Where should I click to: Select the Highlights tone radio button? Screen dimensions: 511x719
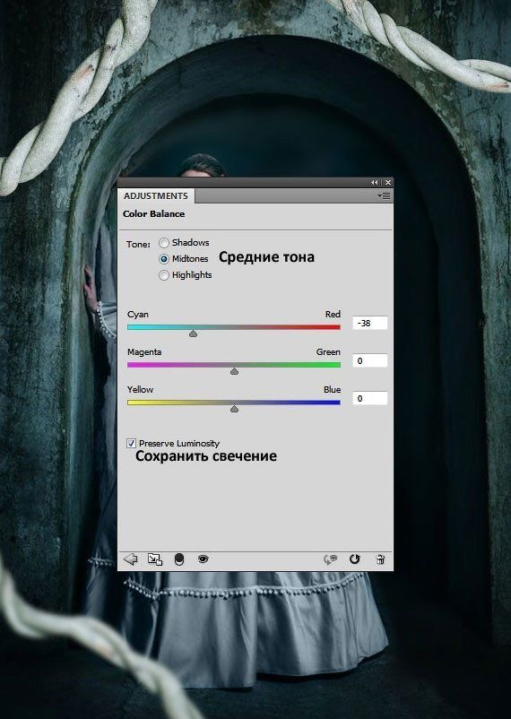click(164, 275)
